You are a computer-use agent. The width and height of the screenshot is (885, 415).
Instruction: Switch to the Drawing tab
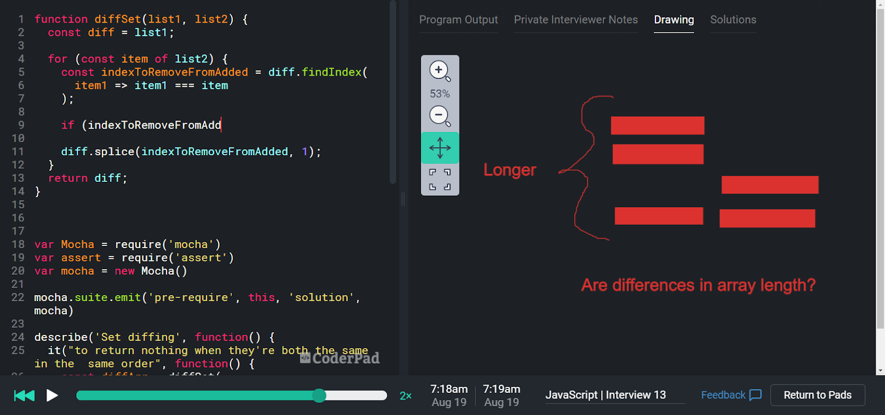[x=674, y=20]
